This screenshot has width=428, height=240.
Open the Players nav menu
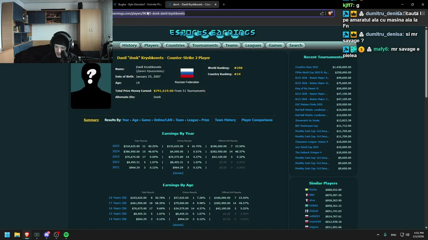tap(151, 45)
